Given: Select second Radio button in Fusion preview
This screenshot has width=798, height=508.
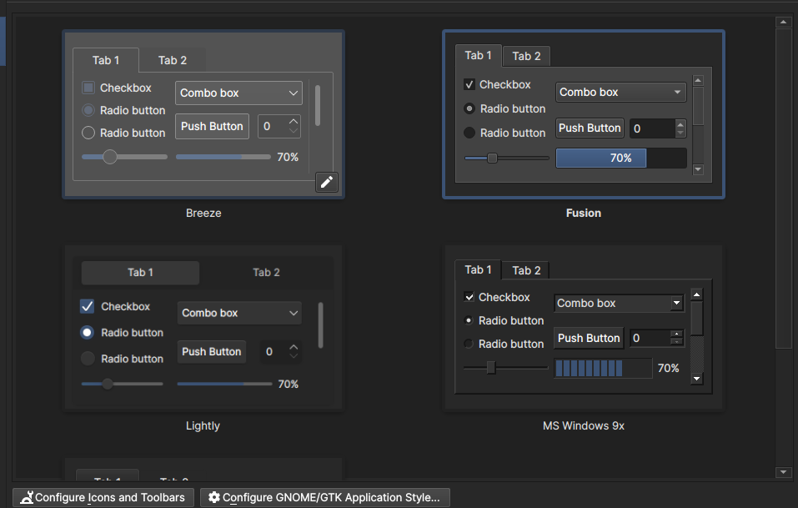Looking at the screenshot, I should tap(469, 133).
